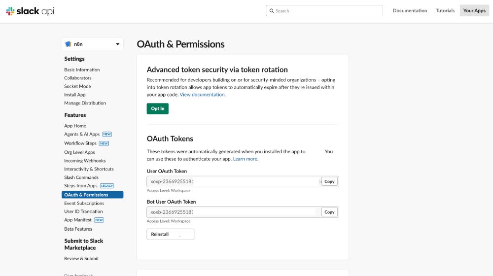
Task: Open Incoming Webhooks
Action: 85,161
